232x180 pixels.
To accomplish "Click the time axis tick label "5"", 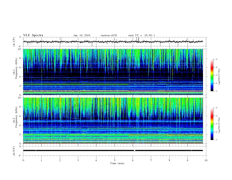I will (115, 160).
